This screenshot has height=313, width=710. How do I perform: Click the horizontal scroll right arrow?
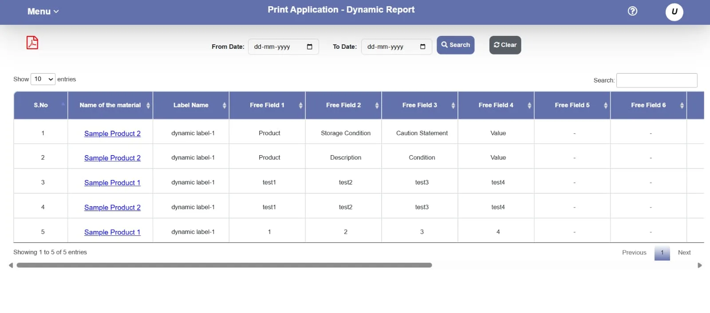click(700, 265)
